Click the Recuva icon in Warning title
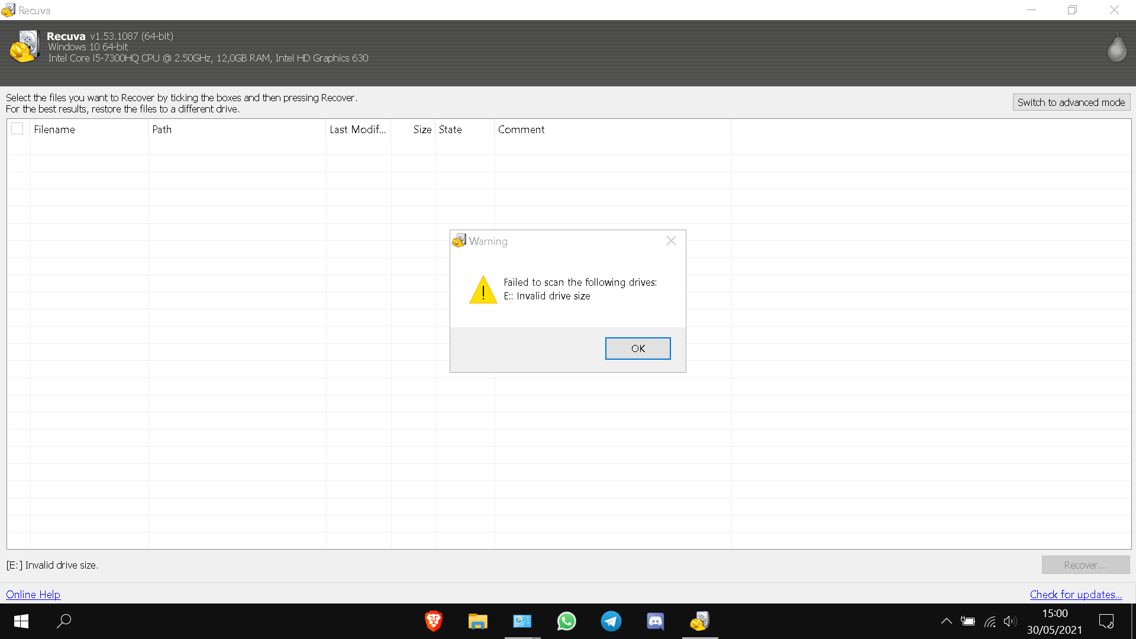The image size is (1136, 639). [x=459, y=240]
